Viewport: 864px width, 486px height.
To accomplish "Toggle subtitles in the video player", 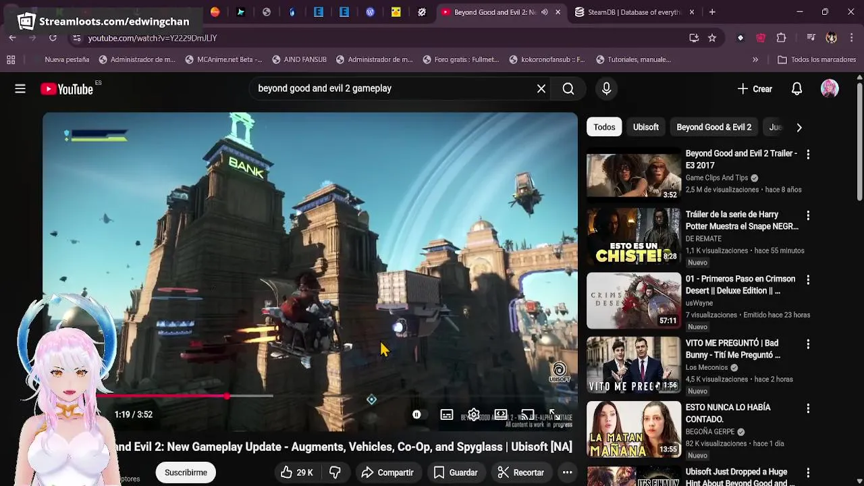I will tap(447, 414).
